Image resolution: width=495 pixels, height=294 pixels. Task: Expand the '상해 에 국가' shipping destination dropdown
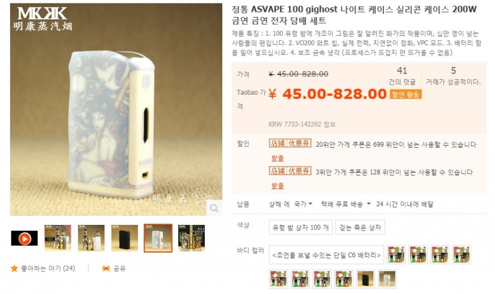[290, 204]
